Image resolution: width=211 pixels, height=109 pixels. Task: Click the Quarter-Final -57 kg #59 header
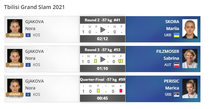[103, 80]
